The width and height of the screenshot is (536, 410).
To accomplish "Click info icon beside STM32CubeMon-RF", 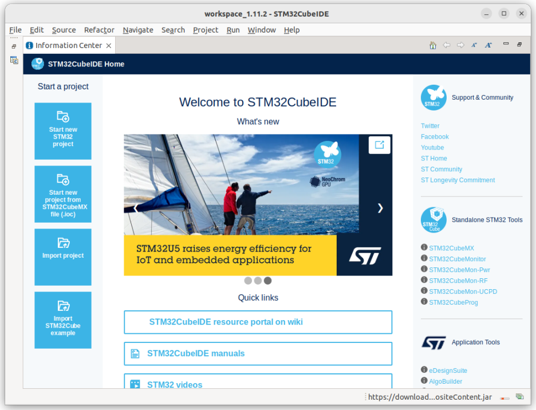I will click(x=424, y=279).
